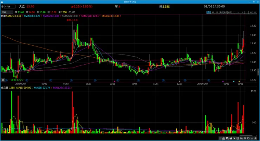Click the timestamp 03/06 14:30:00
This screenshot has height=141, width=260.
pos(214,6)
